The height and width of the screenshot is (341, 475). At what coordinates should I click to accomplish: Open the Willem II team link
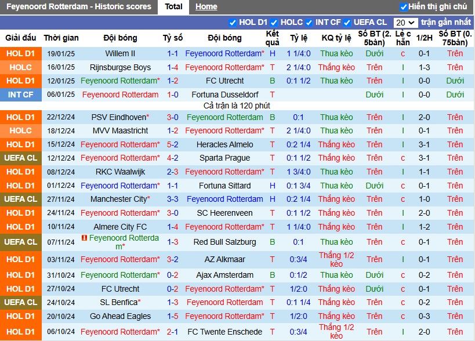tap(120, 53)
